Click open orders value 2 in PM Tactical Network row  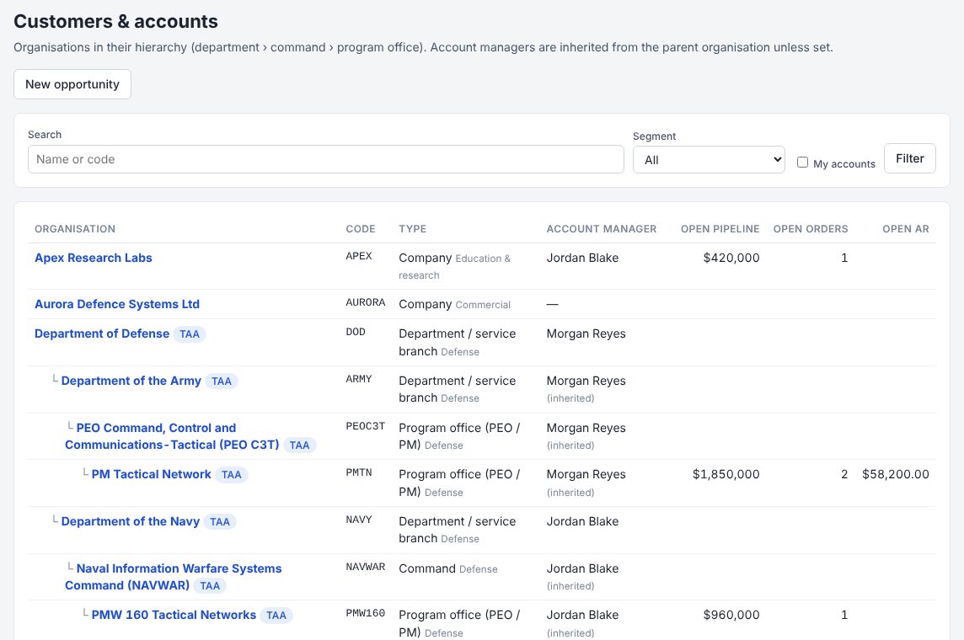pos(844,474)
